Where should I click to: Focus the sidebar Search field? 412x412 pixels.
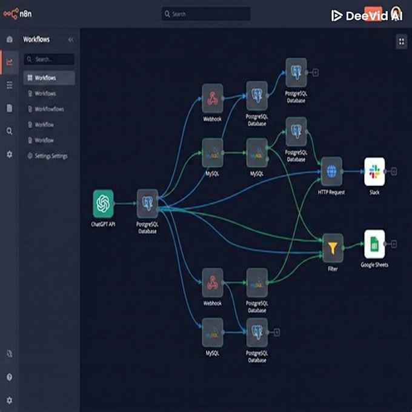tap(49, 59)
